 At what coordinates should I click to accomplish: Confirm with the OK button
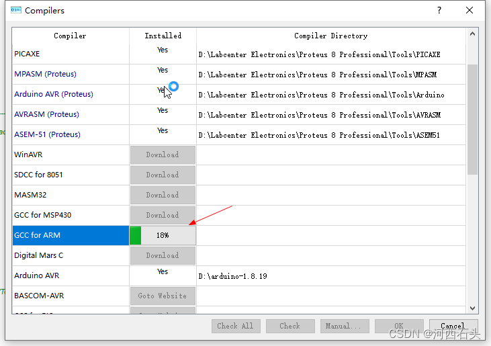click(399, 326)
